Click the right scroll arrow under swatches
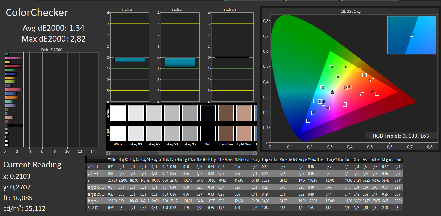Viewport: 441px width, 216px height. [x=255, y=153]
